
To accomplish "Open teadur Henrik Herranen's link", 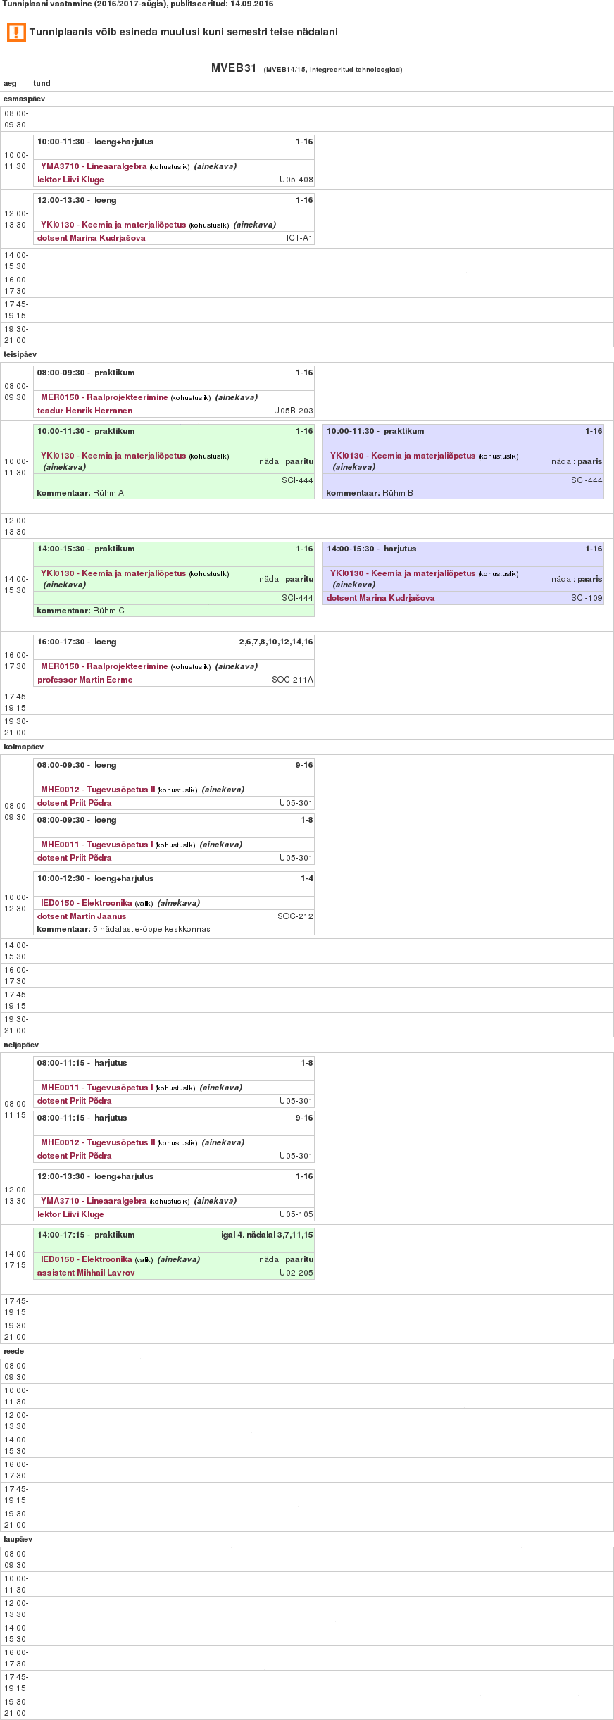I will [x=84, y=411].
